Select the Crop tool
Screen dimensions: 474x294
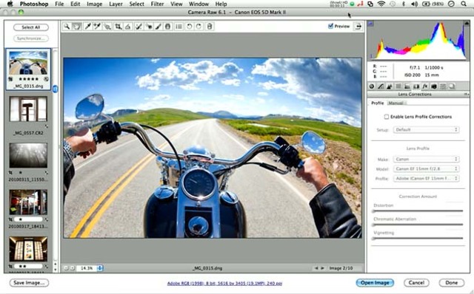tap(118, 27)
